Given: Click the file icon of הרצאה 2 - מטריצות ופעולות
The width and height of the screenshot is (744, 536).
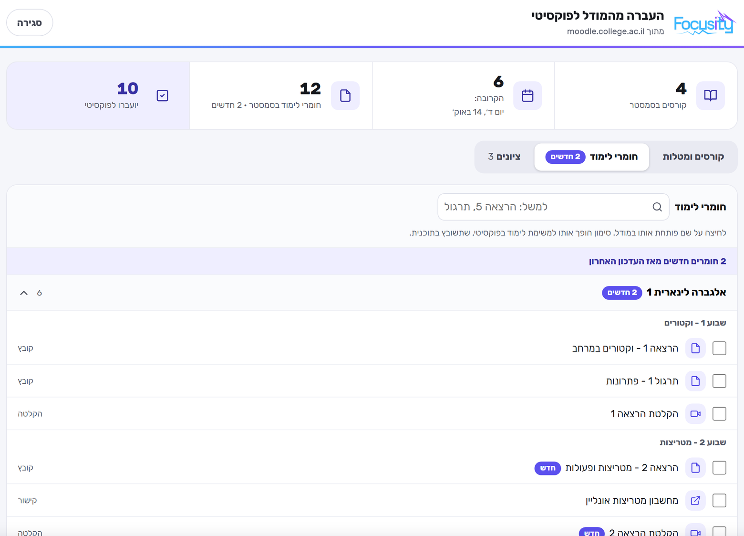Looking at the screenshot, I should point(695,468).
